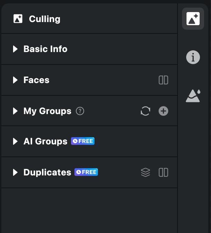211x233 pixels.
Task: Expand the My Groups section arrow
Action: pos(15,111)
